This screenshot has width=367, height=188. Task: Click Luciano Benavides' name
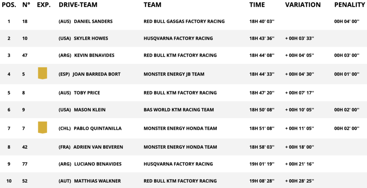97,164
